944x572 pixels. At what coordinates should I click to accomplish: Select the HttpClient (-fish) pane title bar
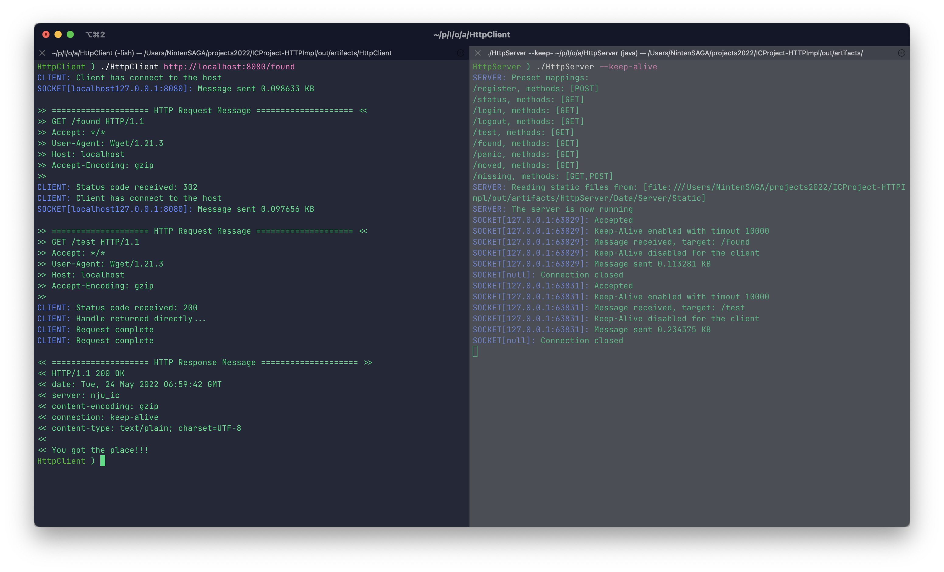221,53
